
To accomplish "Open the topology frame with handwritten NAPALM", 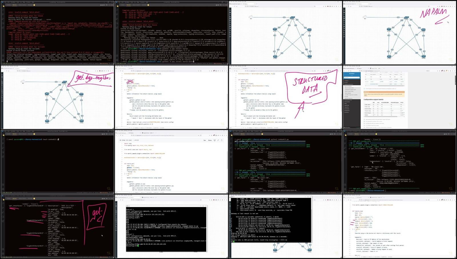I will (400, 32).
